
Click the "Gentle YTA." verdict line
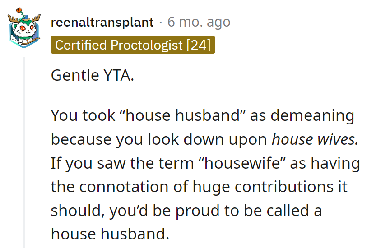click(93, 75)
